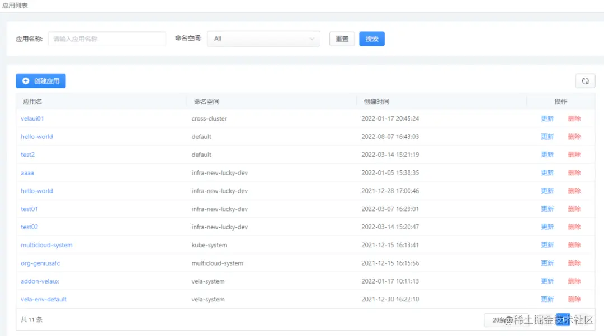Click the plus icon on 创建应用 button
The width and height of the screenshot is (604, 336).
(x=25, y=80)
